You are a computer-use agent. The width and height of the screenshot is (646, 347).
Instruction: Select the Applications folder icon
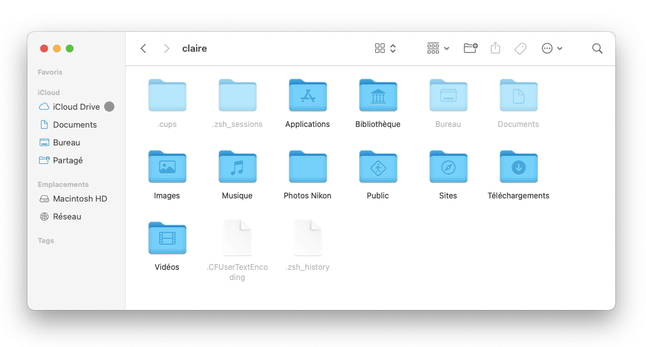point(307,96)
